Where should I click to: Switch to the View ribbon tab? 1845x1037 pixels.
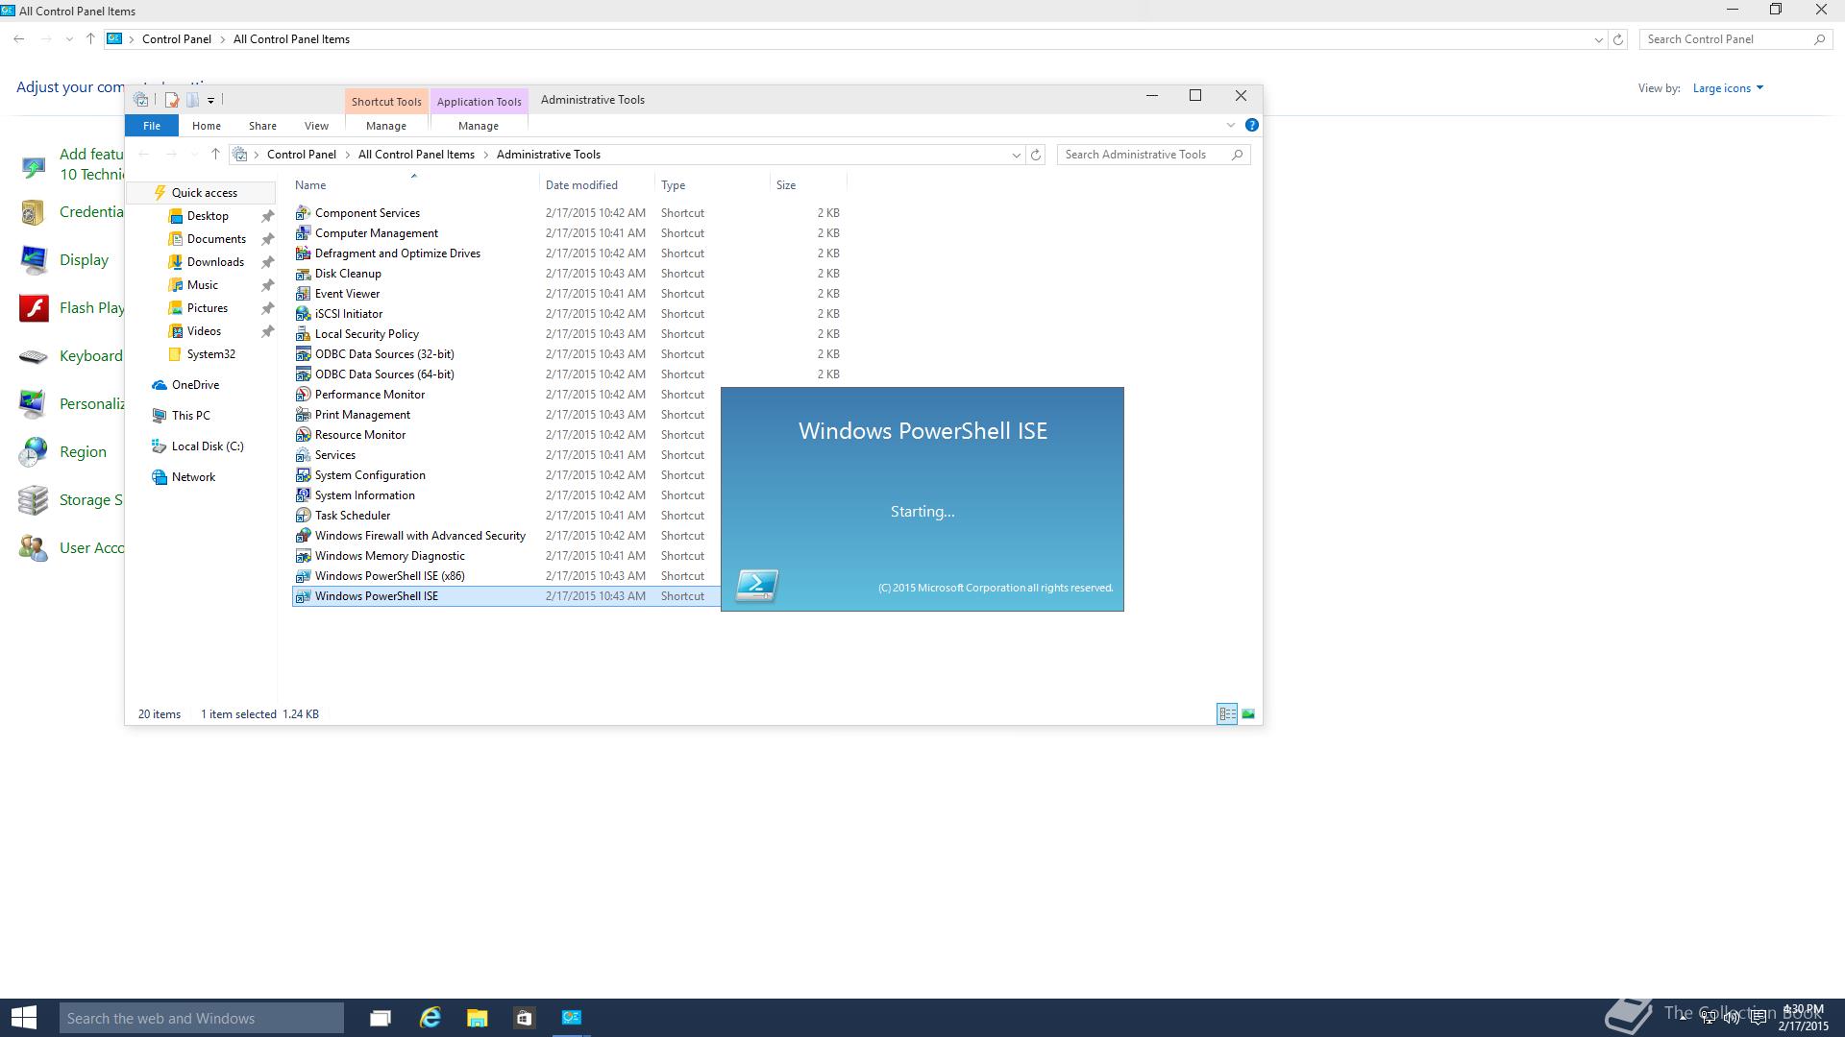(x=316, y=126)
